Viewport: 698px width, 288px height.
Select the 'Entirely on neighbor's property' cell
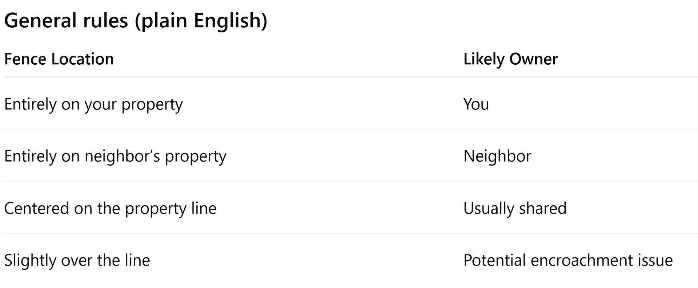[115, 156]
